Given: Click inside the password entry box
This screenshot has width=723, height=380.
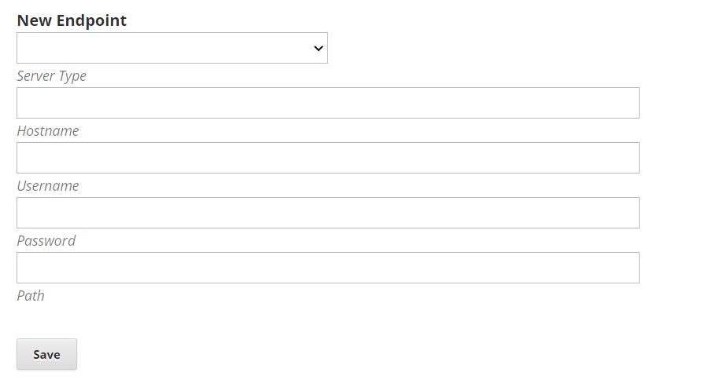Looking at the screenshot, I should pos(328,213).
